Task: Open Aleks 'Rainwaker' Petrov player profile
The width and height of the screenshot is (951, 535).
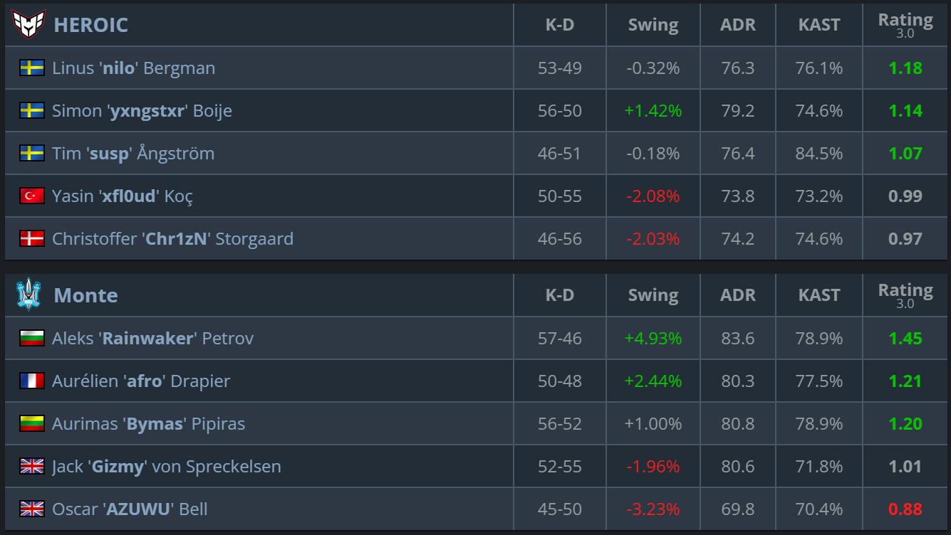Action: [x=152, y=339]
